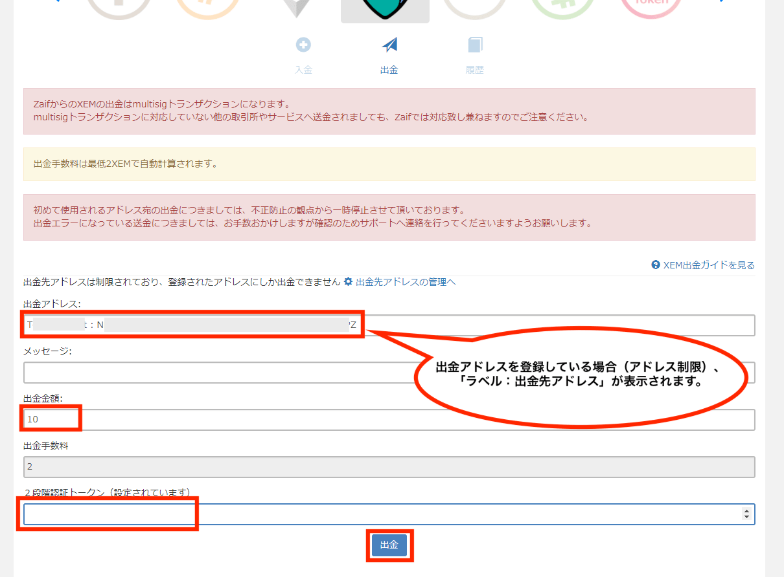
Task: Open 出金先アドレスの管理へ gear link
Action: pyautogui.click(x=405, y=282)
